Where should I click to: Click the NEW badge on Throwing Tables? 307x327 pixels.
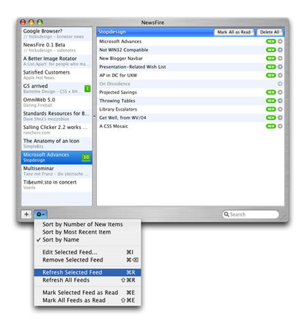(x=271, y=100)
